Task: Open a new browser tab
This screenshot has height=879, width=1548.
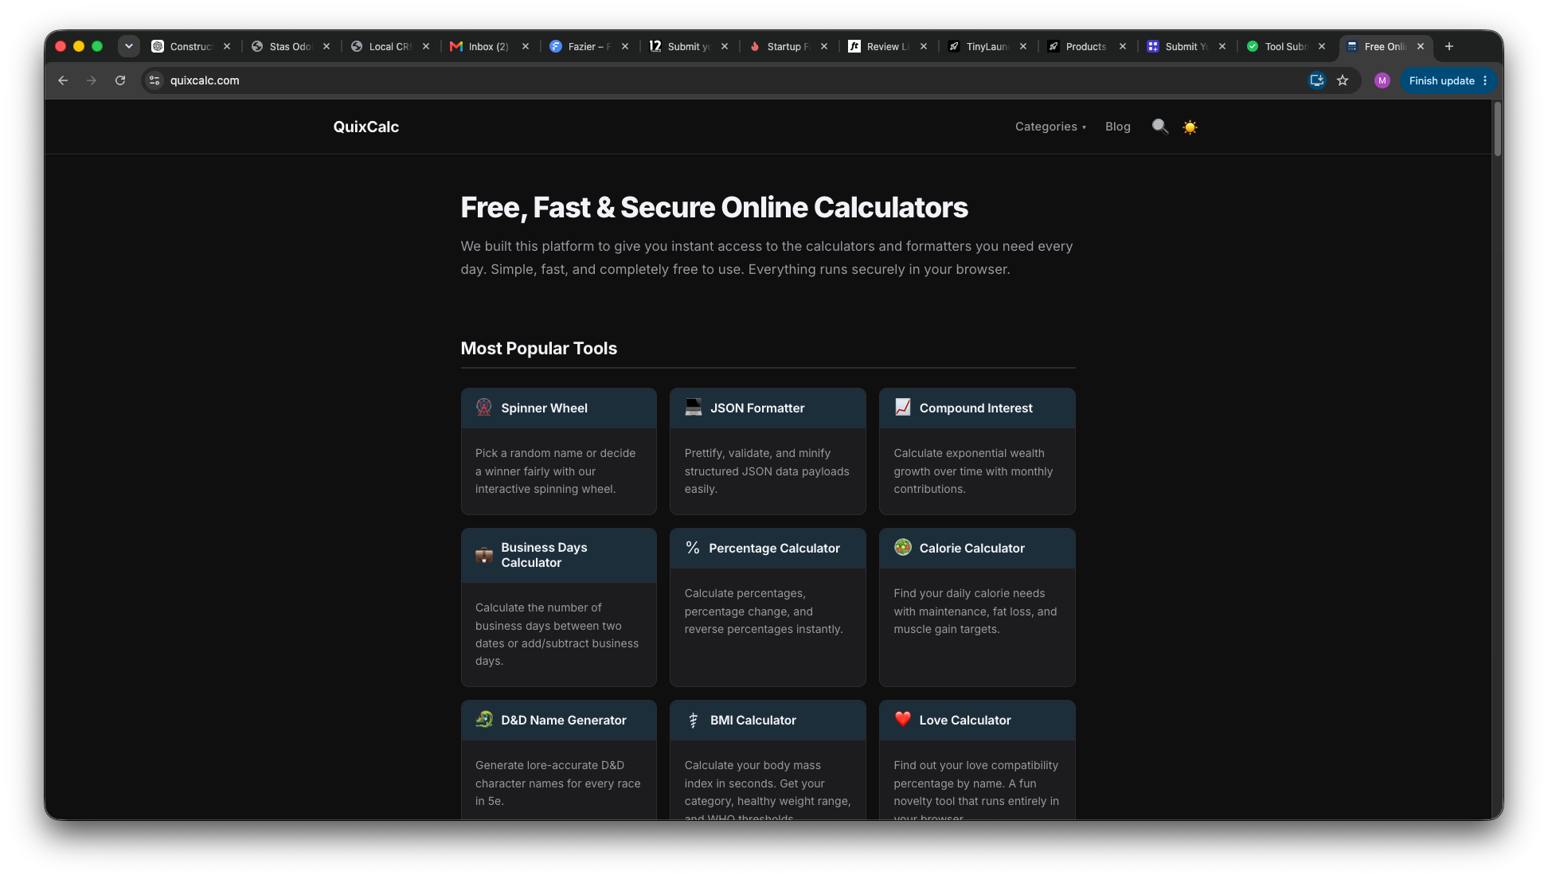Action: click(1449, 46)
